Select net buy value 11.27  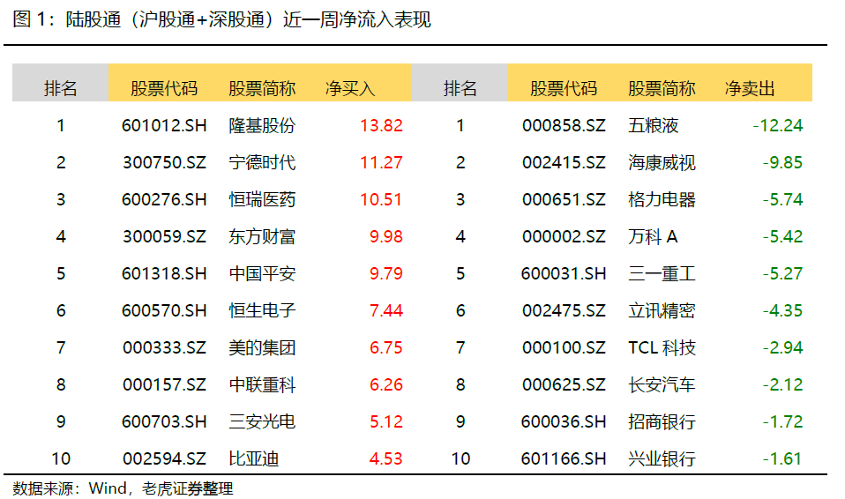point(381,162)
